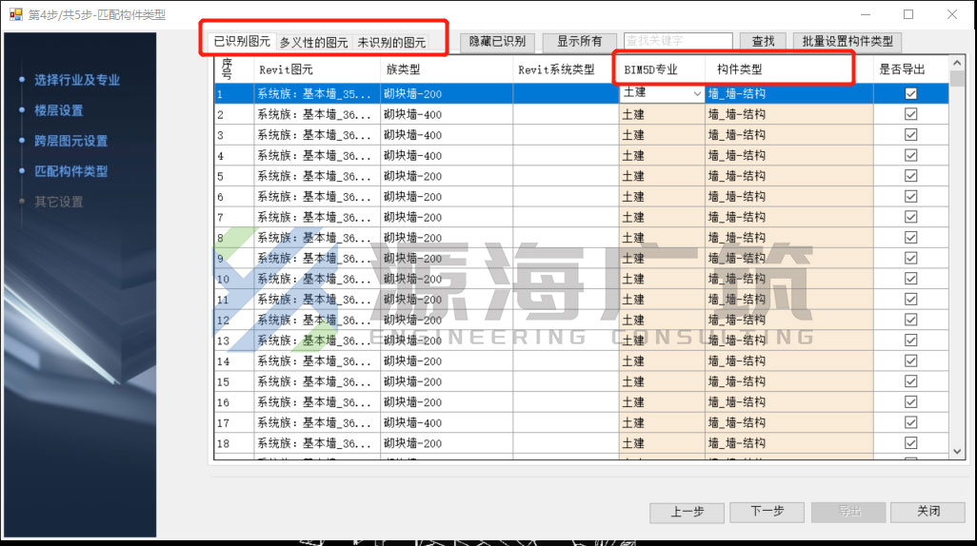The width and height of the screenshot is (977, 546).
Task: Click the 查找 button
Action: pyautogui.click(x=763, y=42)
